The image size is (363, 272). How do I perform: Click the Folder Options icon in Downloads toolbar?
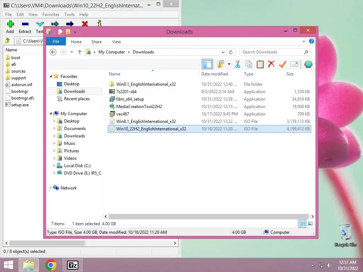pyautogui.click(x=220, y=64)
